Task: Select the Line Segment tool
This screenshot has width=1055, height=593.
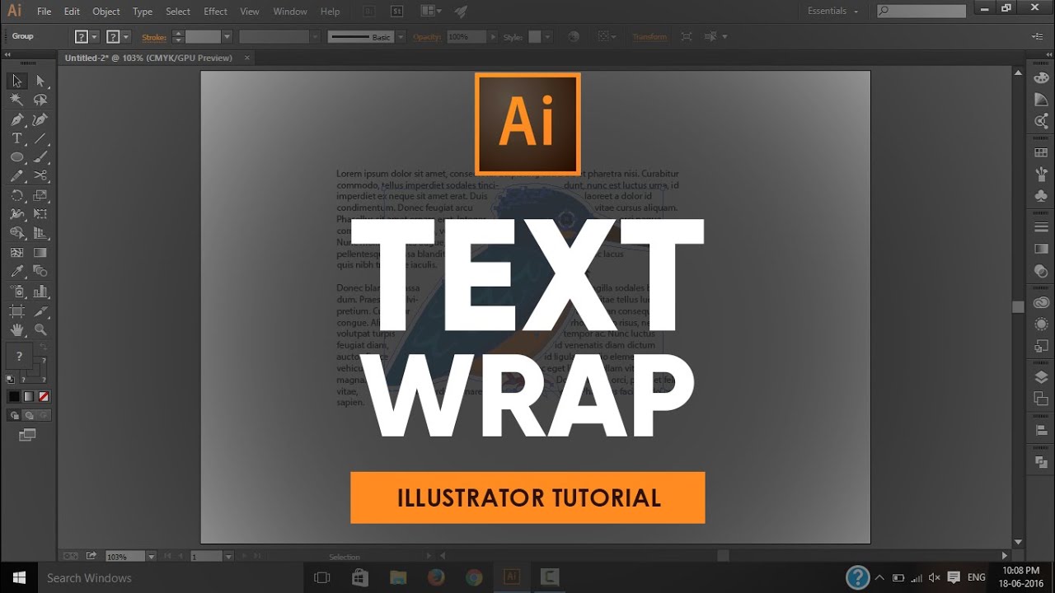Action: click(x=40, y=138)
